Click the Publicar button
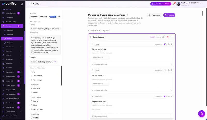Image resolution: width=207 pixels, height=120 pixels. (169, 15)
